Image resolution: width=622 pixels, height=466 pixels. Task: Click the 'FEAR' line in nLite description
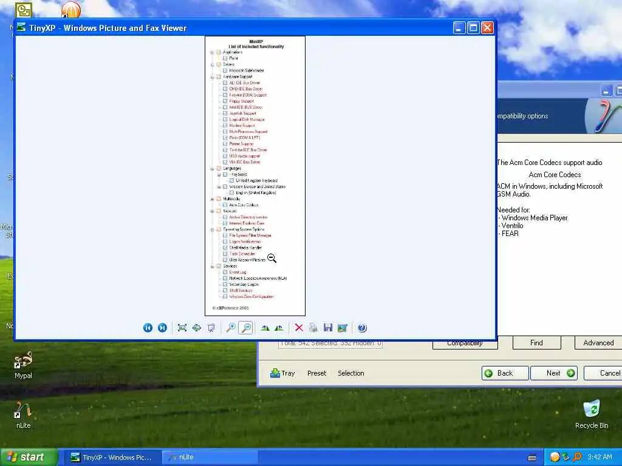[x=509, y=234]
